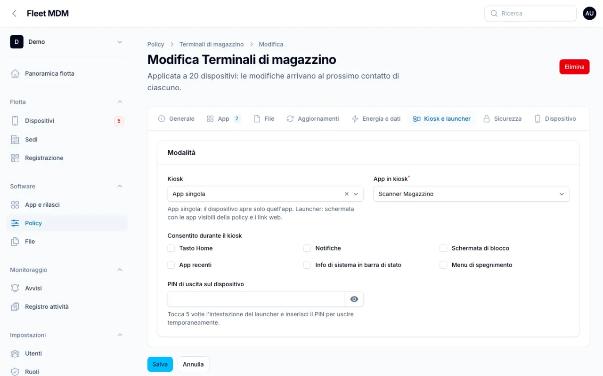
Task: Click the Utenti people icon
Action: tap(15, 353)
